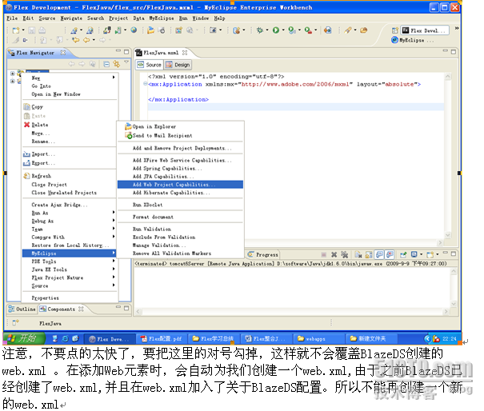Choose Add and Remove Project Deployments
This screenshot has width=484, height=411.
coord(180,148)
